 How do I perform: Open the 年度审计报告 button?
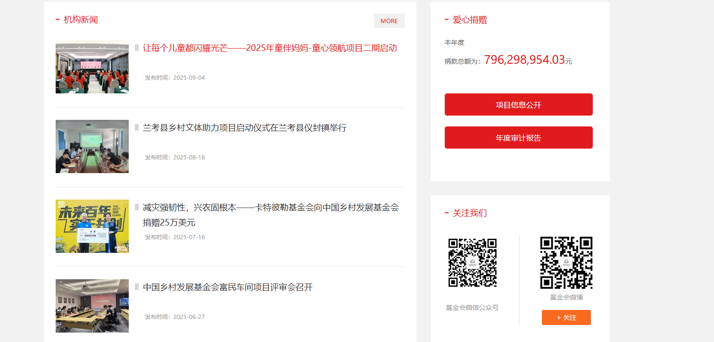click(x=518, y=138)
